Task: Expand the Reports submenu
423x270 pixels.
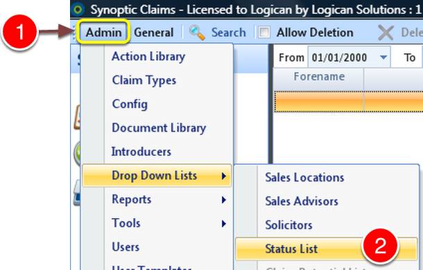Action: [157, 199]
